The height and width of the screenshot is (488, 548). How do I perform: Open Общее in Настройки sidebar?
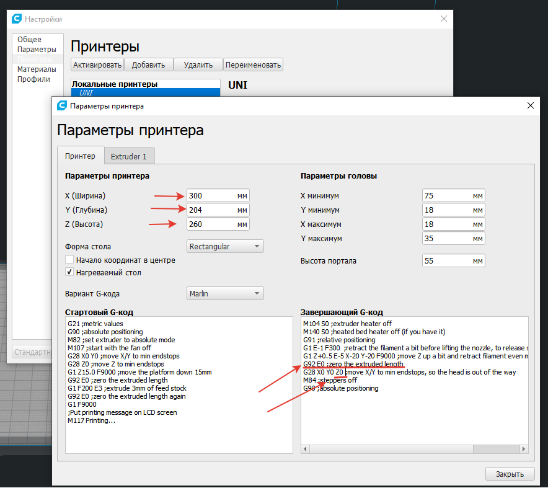29,40
